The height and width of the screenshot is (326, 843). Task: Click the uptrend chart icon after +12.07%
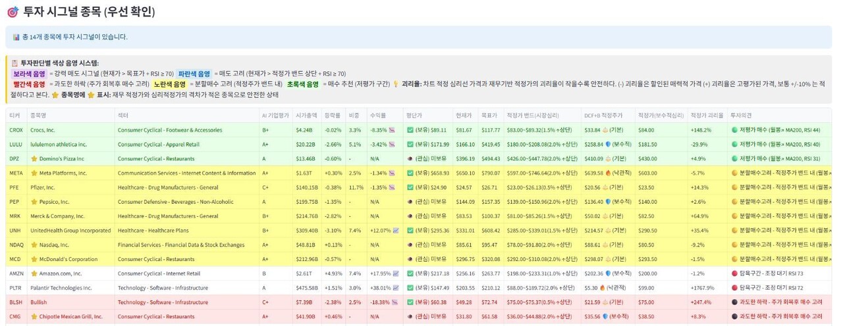click(x=396, y=231)
